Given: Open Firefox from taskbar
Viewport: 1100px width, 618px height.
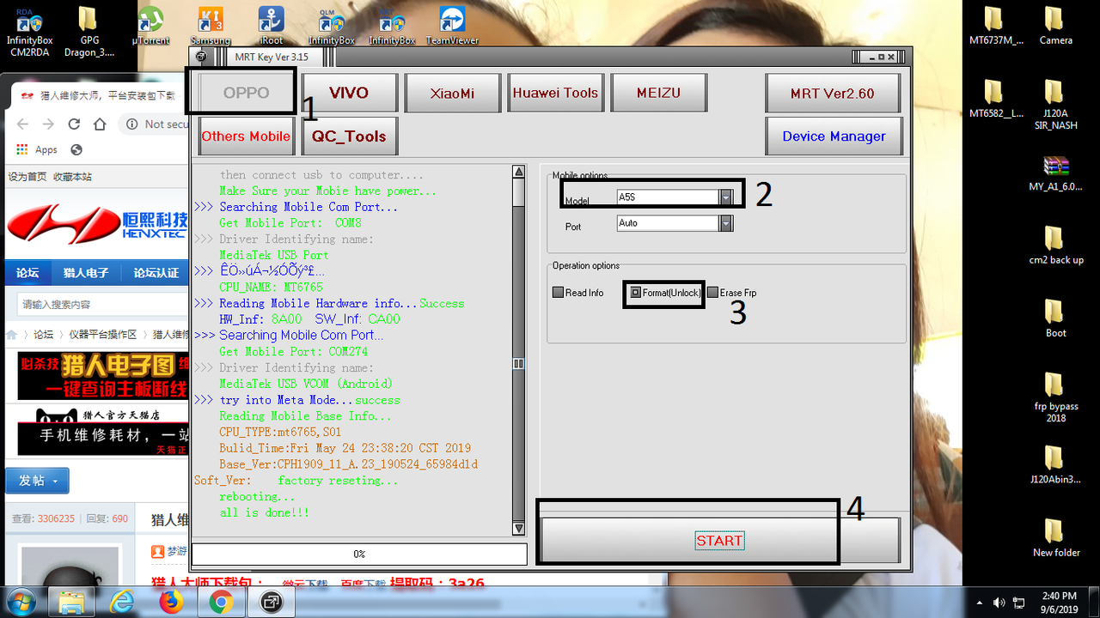Looking at the screenshot, I should pos(172,602).
